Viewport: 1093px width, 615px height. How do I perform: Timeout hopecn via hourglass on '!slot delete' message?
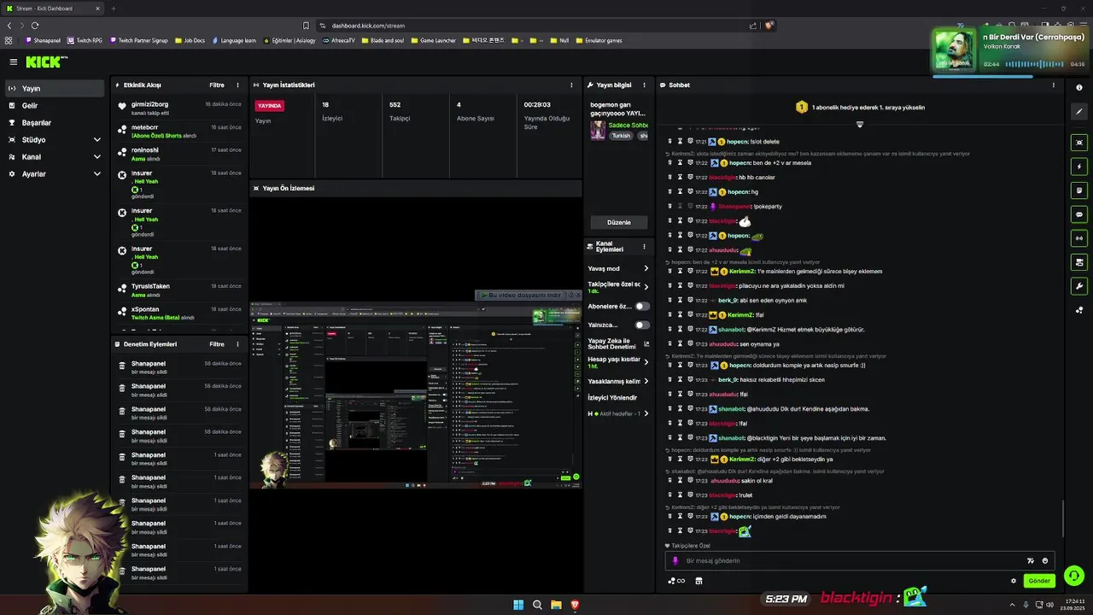click(680, 141)
